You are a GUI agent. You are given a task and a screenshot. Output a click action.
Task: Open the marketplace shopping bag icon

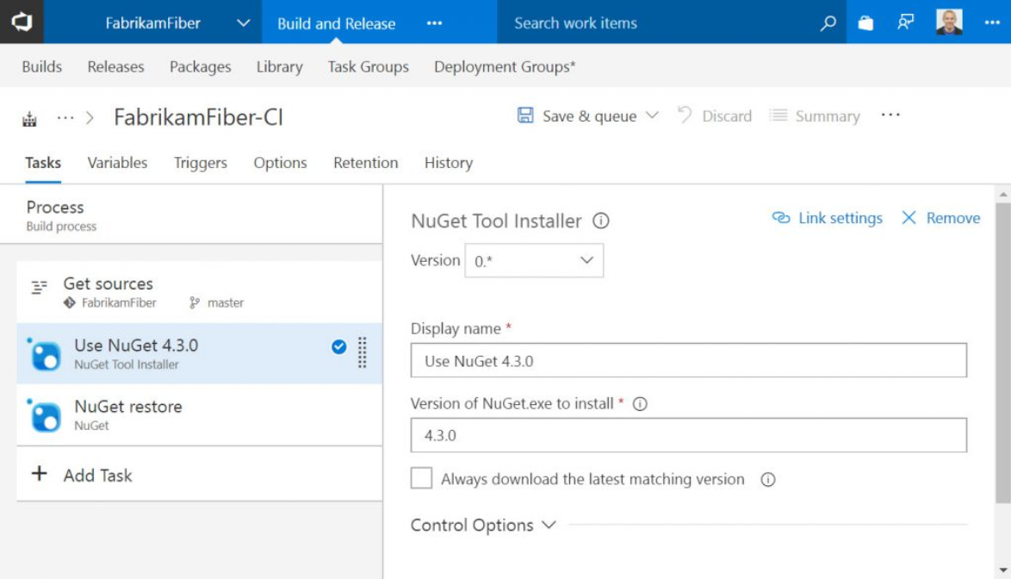865,23
